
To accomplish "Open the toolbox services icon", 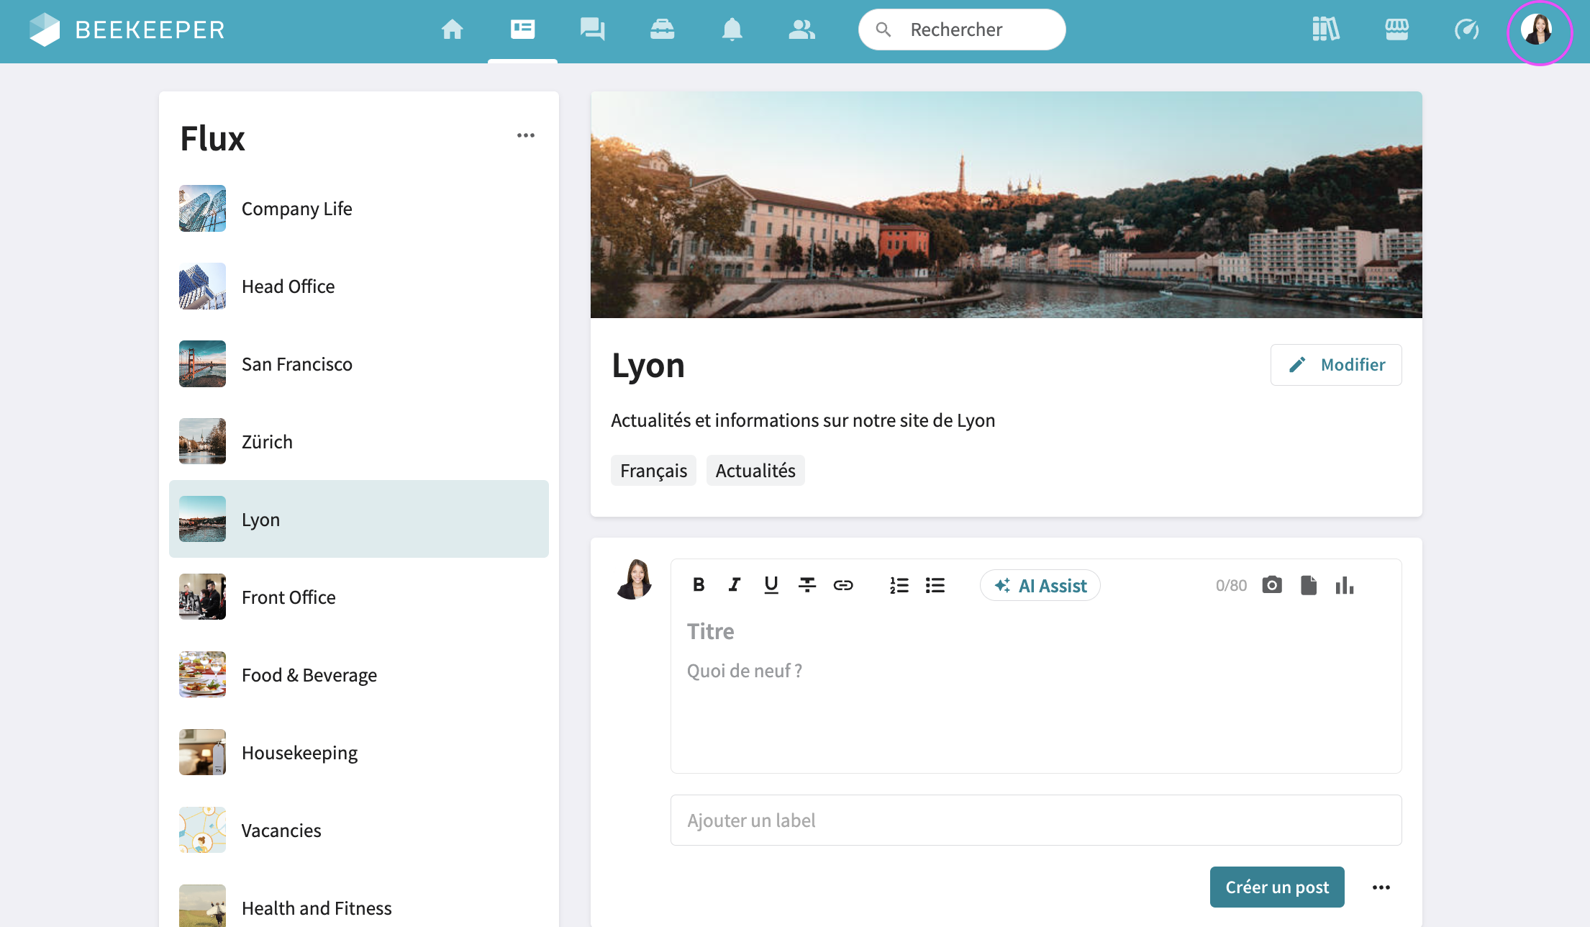I will click(x=662, y=30).
